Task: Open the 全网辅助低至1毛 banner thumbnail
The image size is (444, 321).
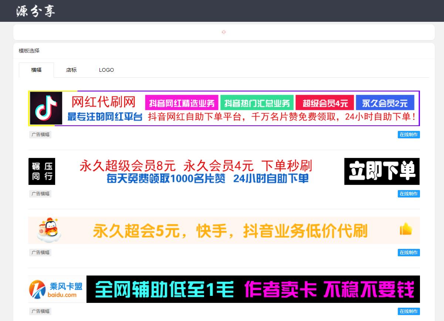Action: coord(224,289)
